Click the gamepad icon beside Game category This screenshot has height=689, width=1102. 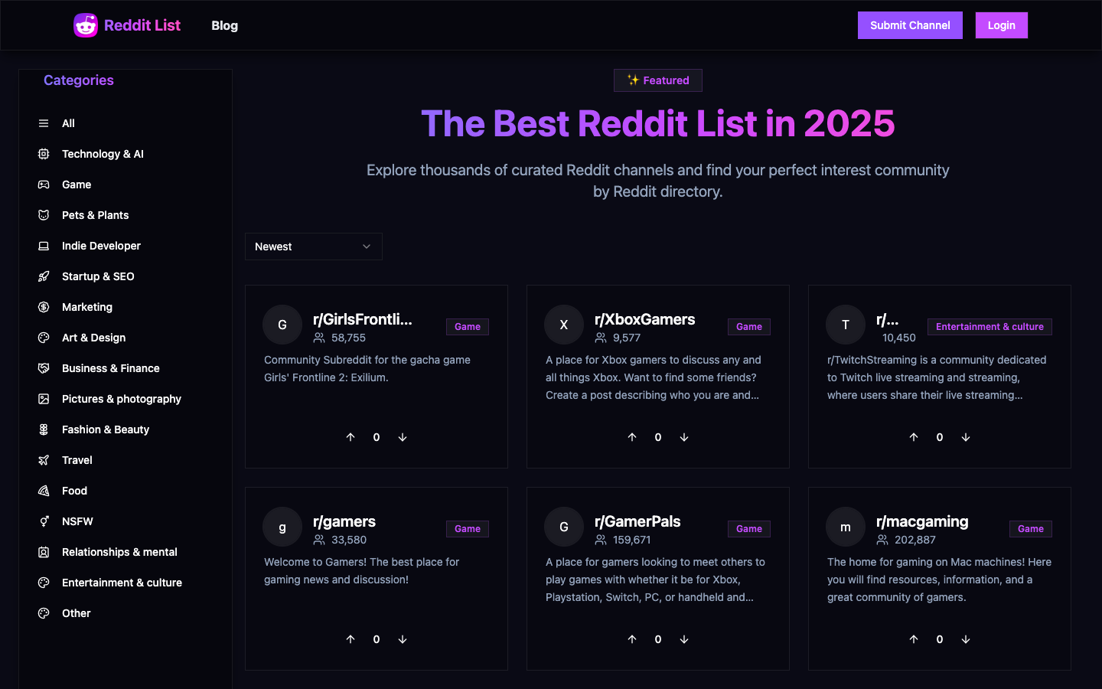[x=44, y=184]
